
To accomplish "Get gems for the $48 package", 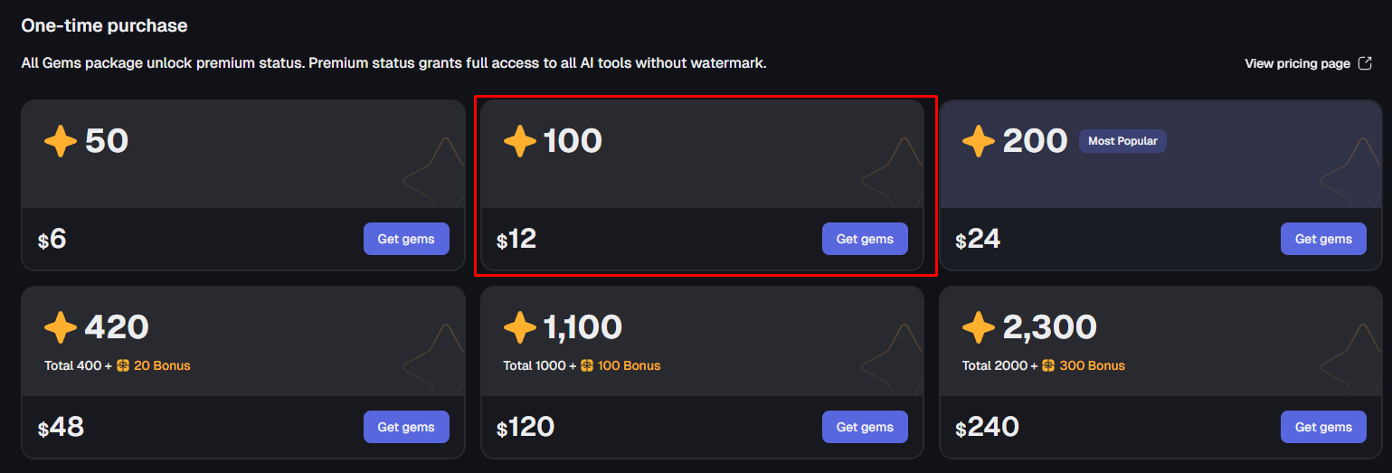I will point(406,427).
